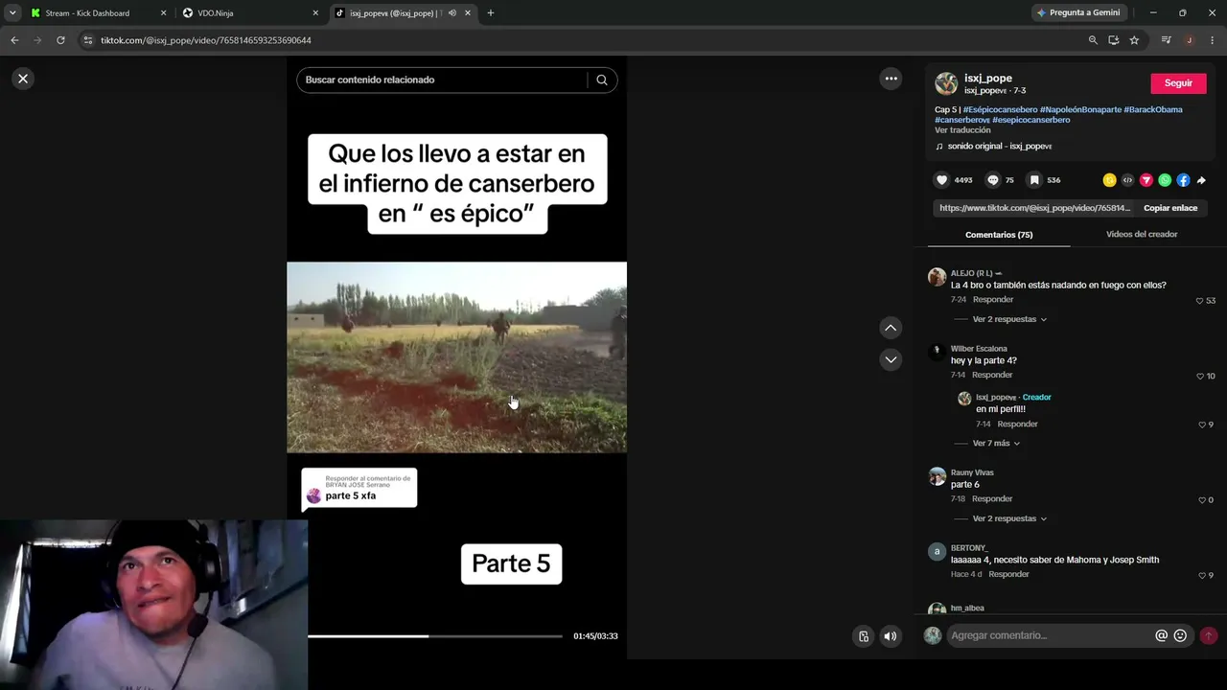
Task: View site information icon in address bar
Action: tap(88, 40)
